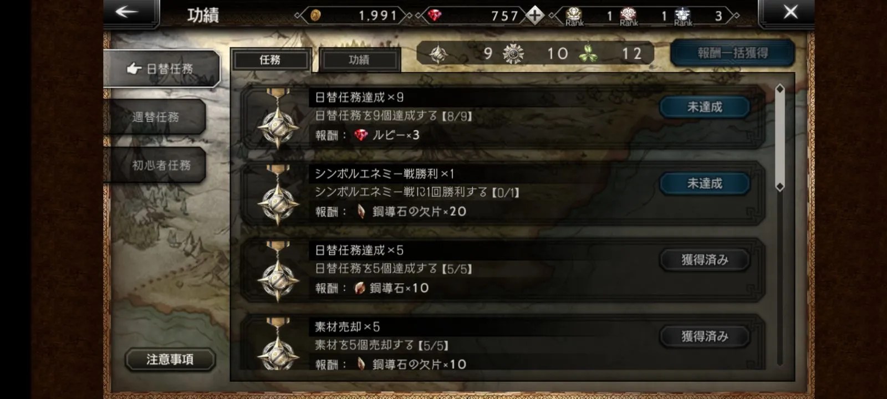This screenshot has width=887, height=399.
Task: Tap the red ruby currency icon
Action: click(x=435, y=16)
